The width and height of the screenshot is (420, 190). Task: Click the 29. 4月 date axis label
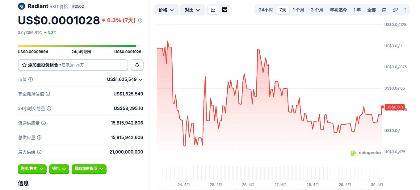tap(345, 185)
